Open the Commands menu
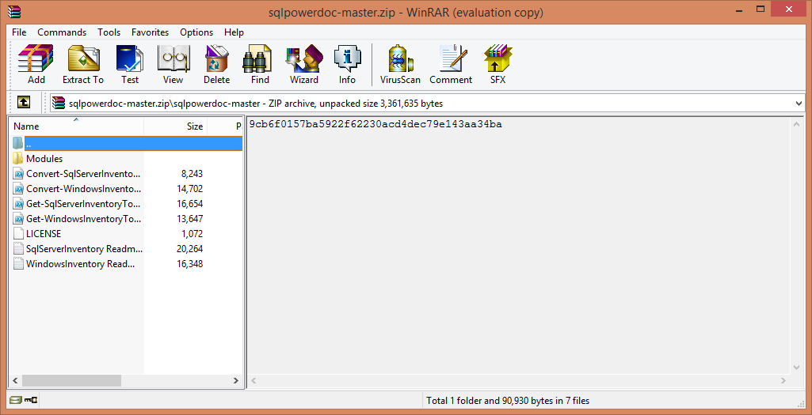812x415 pixels. [62, 32]
